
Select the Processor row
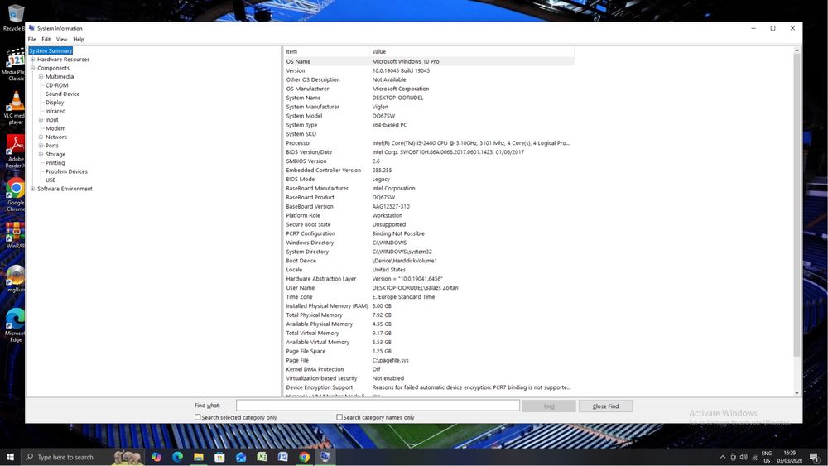tap(428, 143)
